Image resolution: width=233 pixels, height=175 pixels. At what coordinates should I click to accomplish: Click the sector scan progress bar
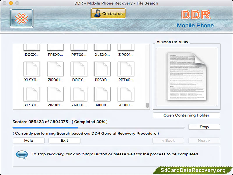[98, 127]
